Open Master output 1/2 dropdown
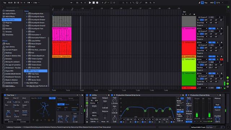231x130 pixels. click(202, 88)
